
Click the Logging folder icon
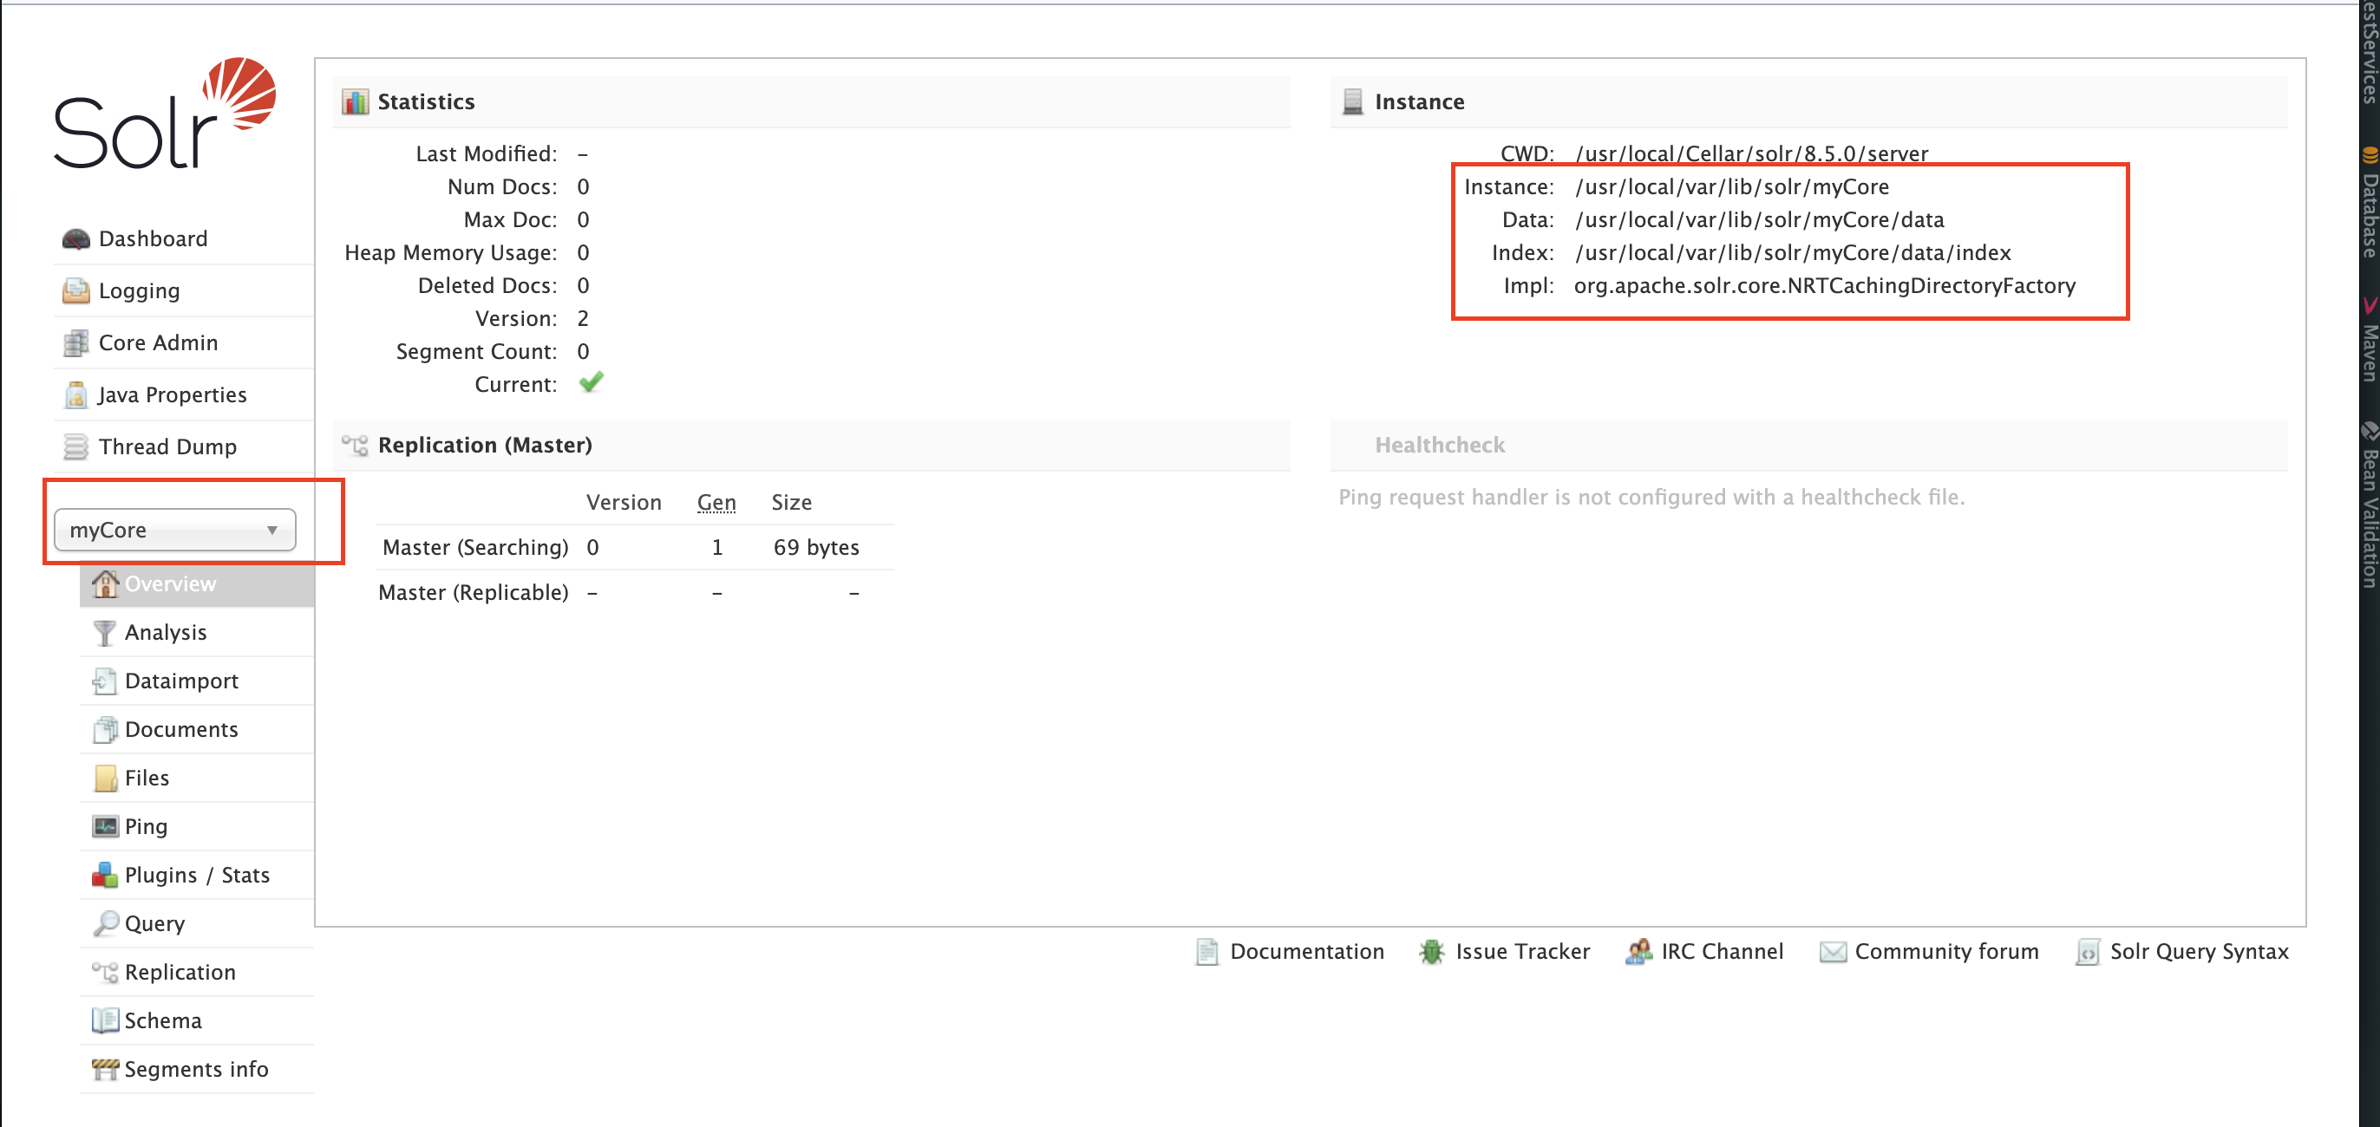tap(75, 291)
